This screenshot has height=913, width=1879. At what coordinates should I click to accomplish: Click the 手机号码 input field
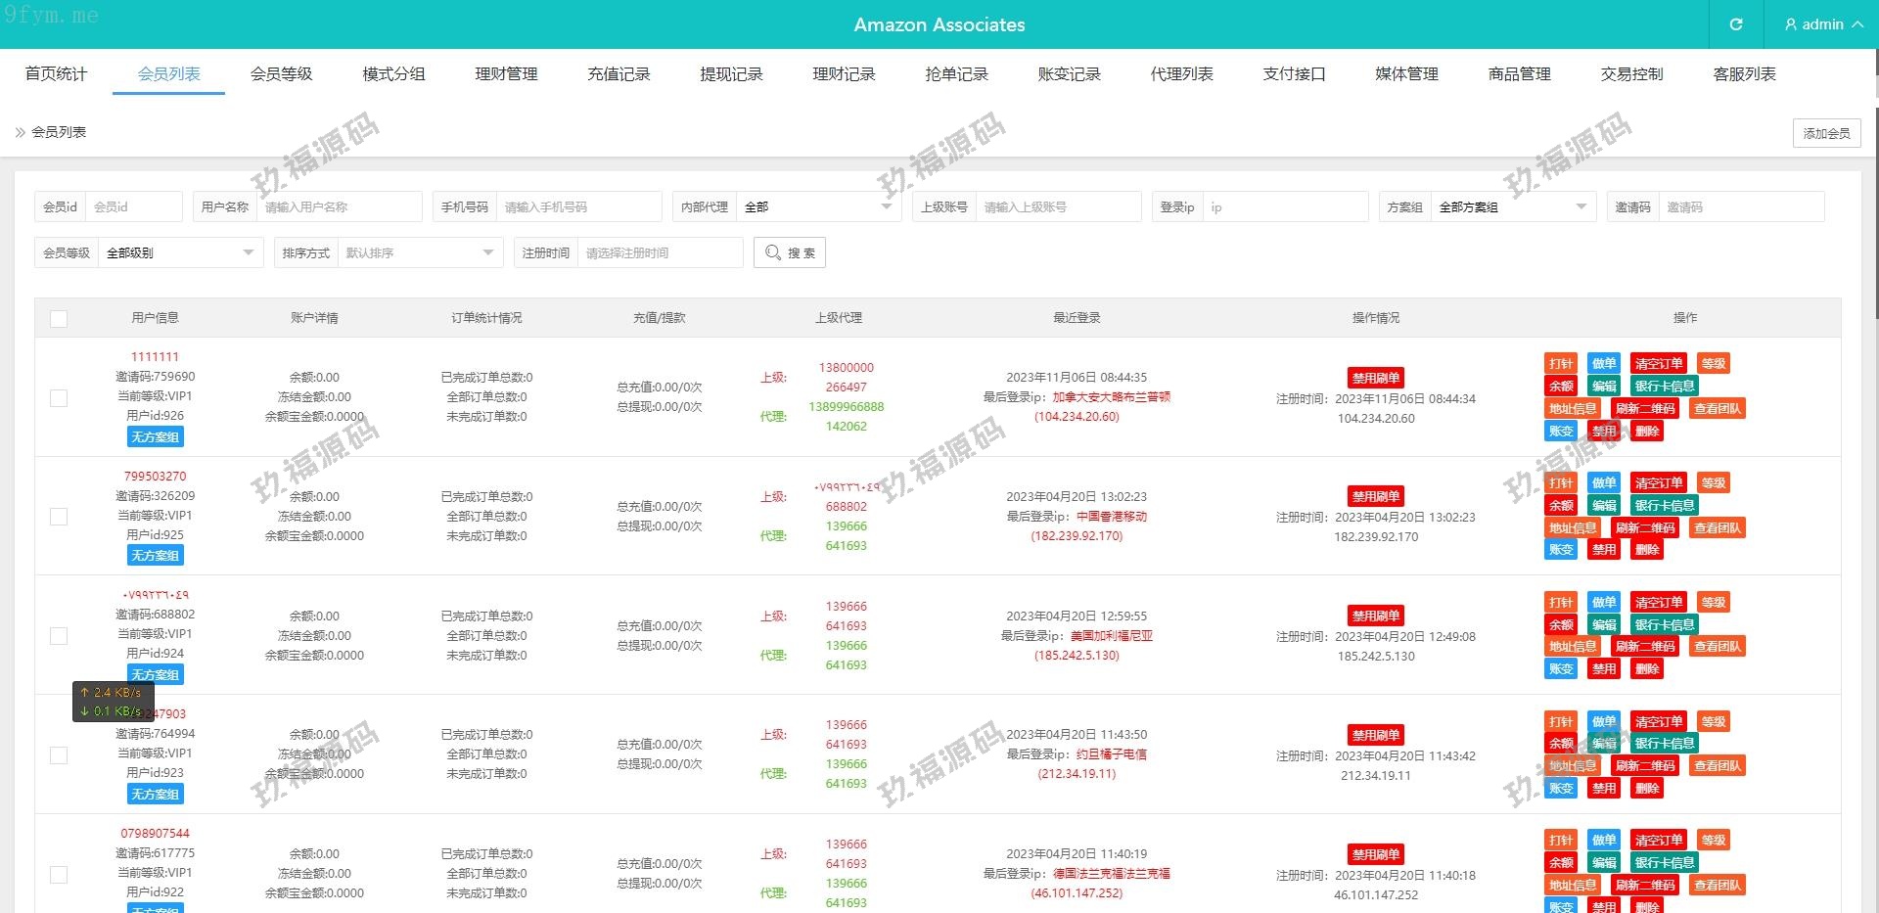point(578,207)
